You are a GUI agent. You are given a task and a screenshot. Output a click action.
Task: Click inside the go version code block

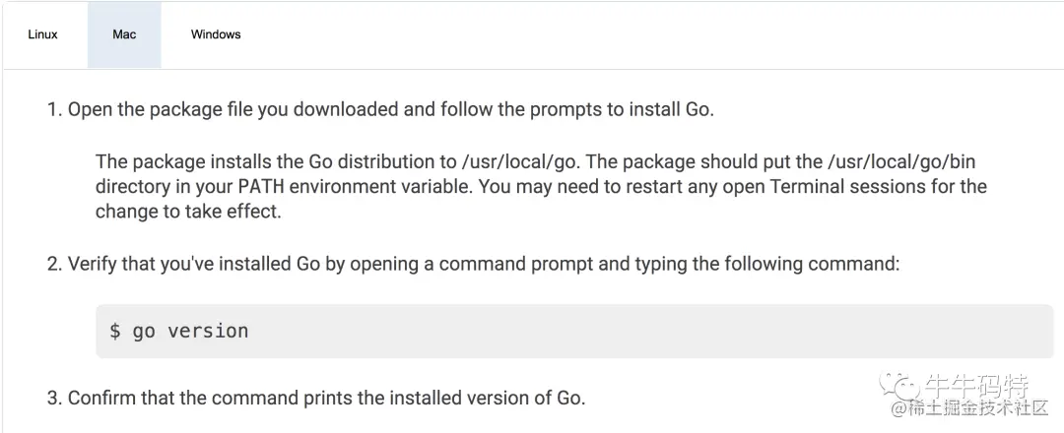(574, 331)
